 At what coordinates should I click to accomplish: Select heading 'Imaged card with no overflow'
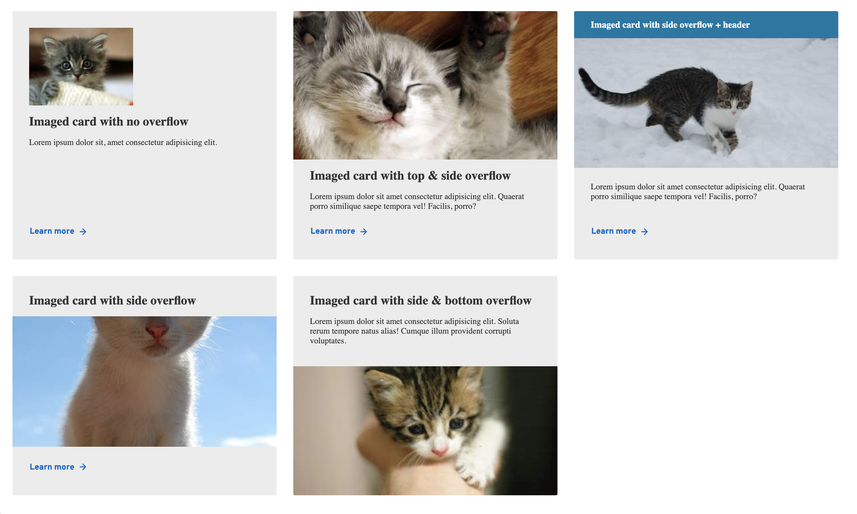pyautogui.click(x=109, y=122)
